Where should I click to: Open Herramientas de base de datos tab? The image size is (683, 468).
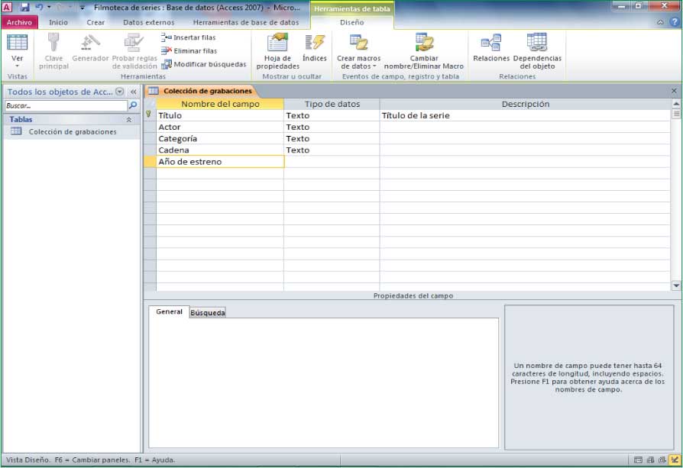tap(246, 22)
